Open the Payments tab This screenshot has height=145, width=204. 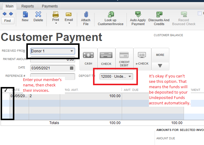(x=50, y=6)
